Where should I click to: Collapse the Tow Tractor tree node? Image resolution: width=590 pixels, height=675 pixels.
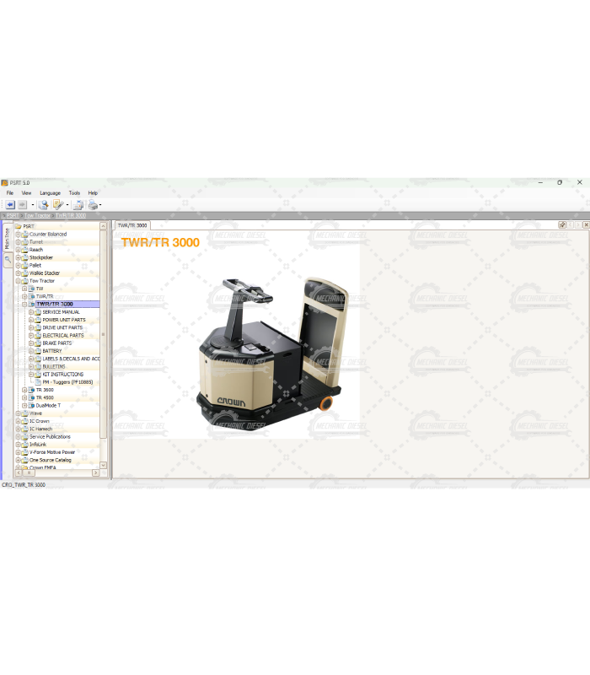tap(18, 281)
